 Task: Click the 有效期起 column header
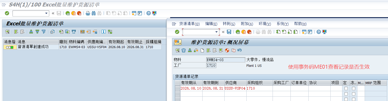point(117,42)
